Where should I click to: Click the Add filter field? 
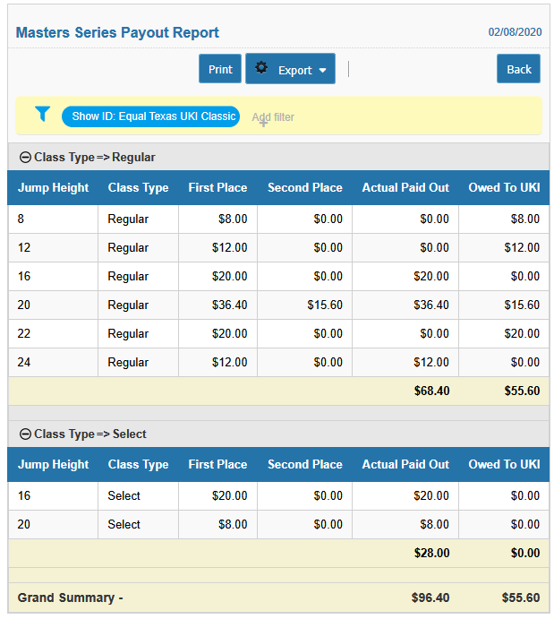[x=273, y=116]
